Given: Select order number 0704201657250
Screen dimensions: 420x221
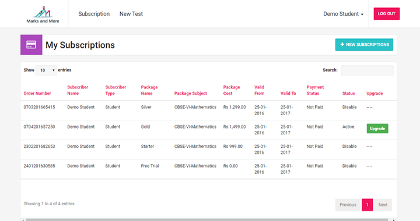Looking at the screenshot, I should (x=39, y=127).
